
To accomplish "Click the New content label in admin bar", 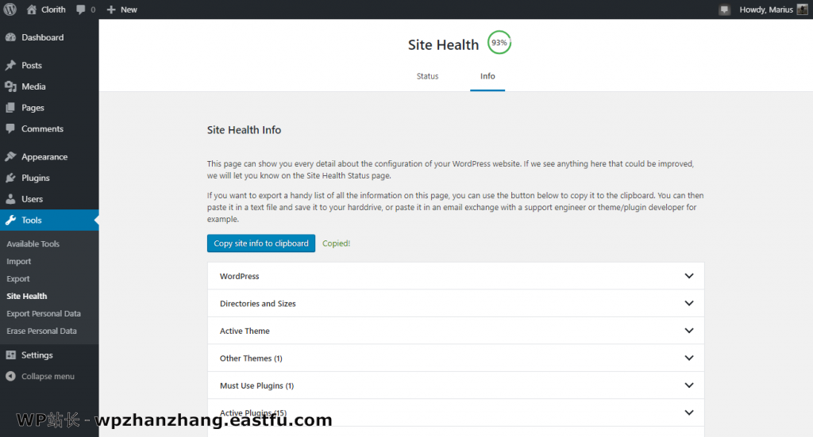I will pos(129,10).
